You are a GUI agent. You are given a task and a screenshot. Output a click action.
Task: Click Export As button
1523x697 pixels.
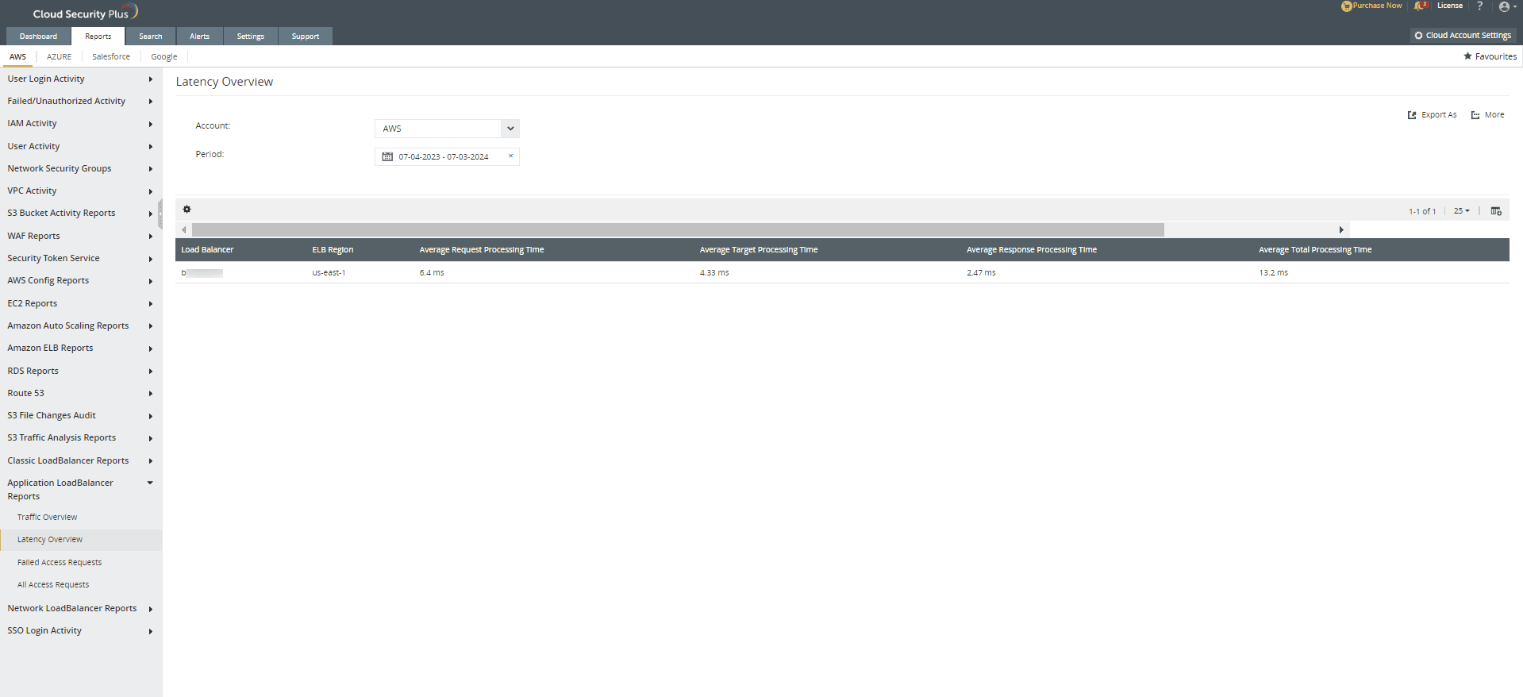[x=1433, y=115]
